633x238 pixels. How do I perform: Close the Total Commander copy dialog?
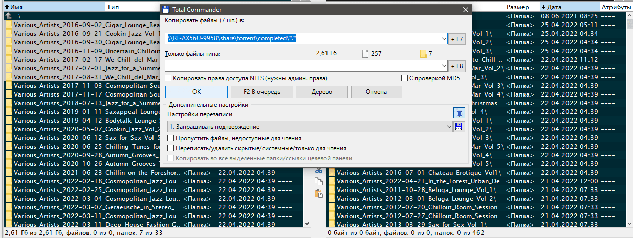[x=465, y=9]
